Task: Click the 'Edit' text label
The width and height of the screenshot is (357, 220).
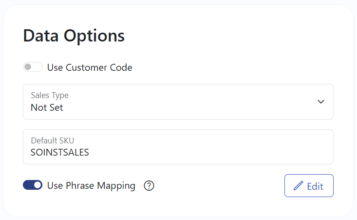Action: click(315, 186)
